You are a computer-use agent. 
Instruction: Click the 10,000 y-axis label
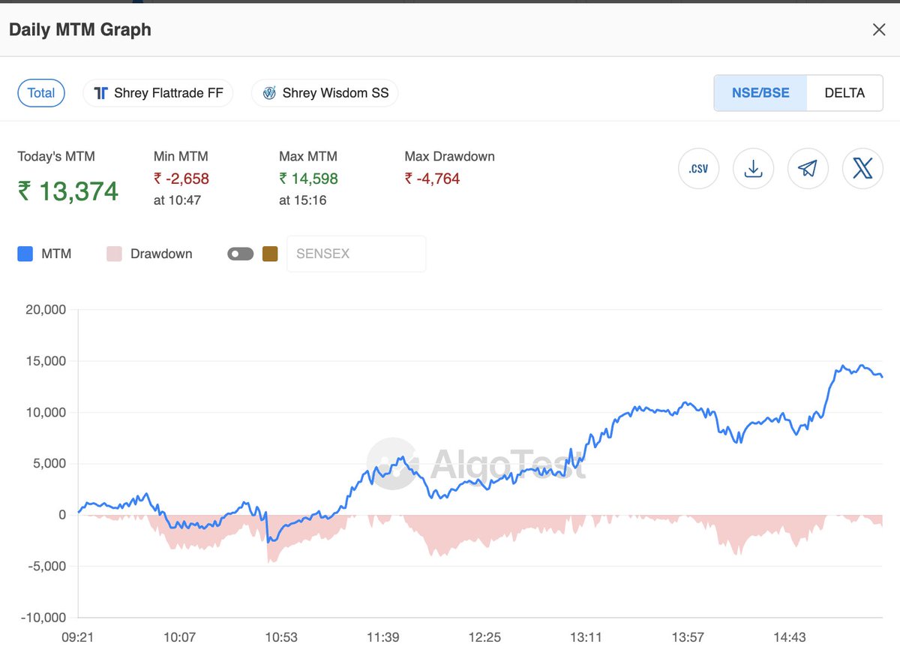(x=46, y=412)
